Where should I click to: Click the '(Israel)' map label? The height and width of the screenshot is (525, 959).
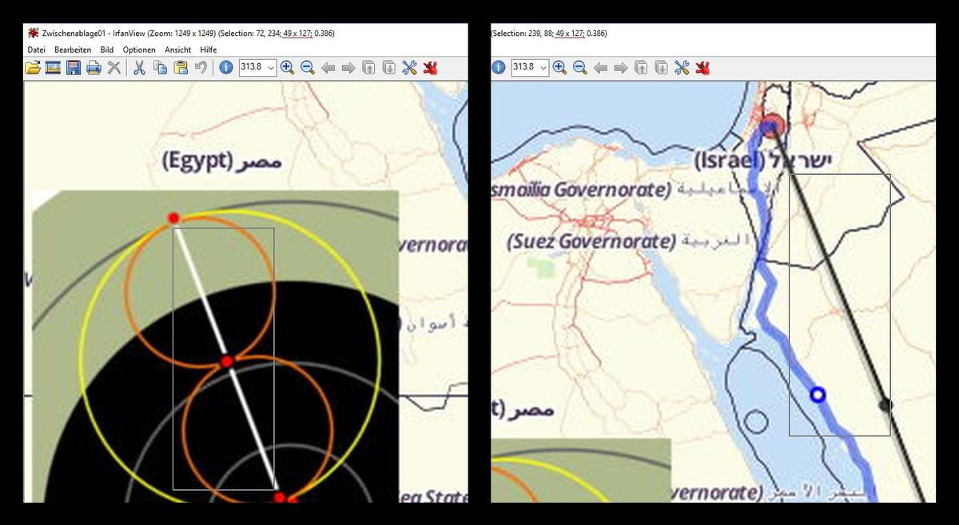coord(728,161)
